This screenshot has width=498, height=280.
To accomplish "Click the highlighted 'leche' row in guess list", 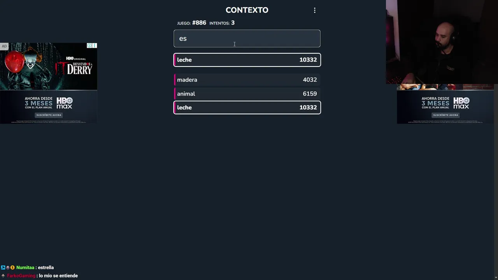I will [247, 108].
